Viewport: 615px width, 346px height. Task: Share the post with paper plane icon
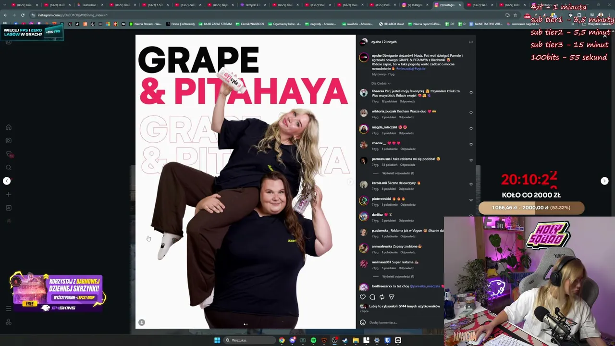(392, 297)
